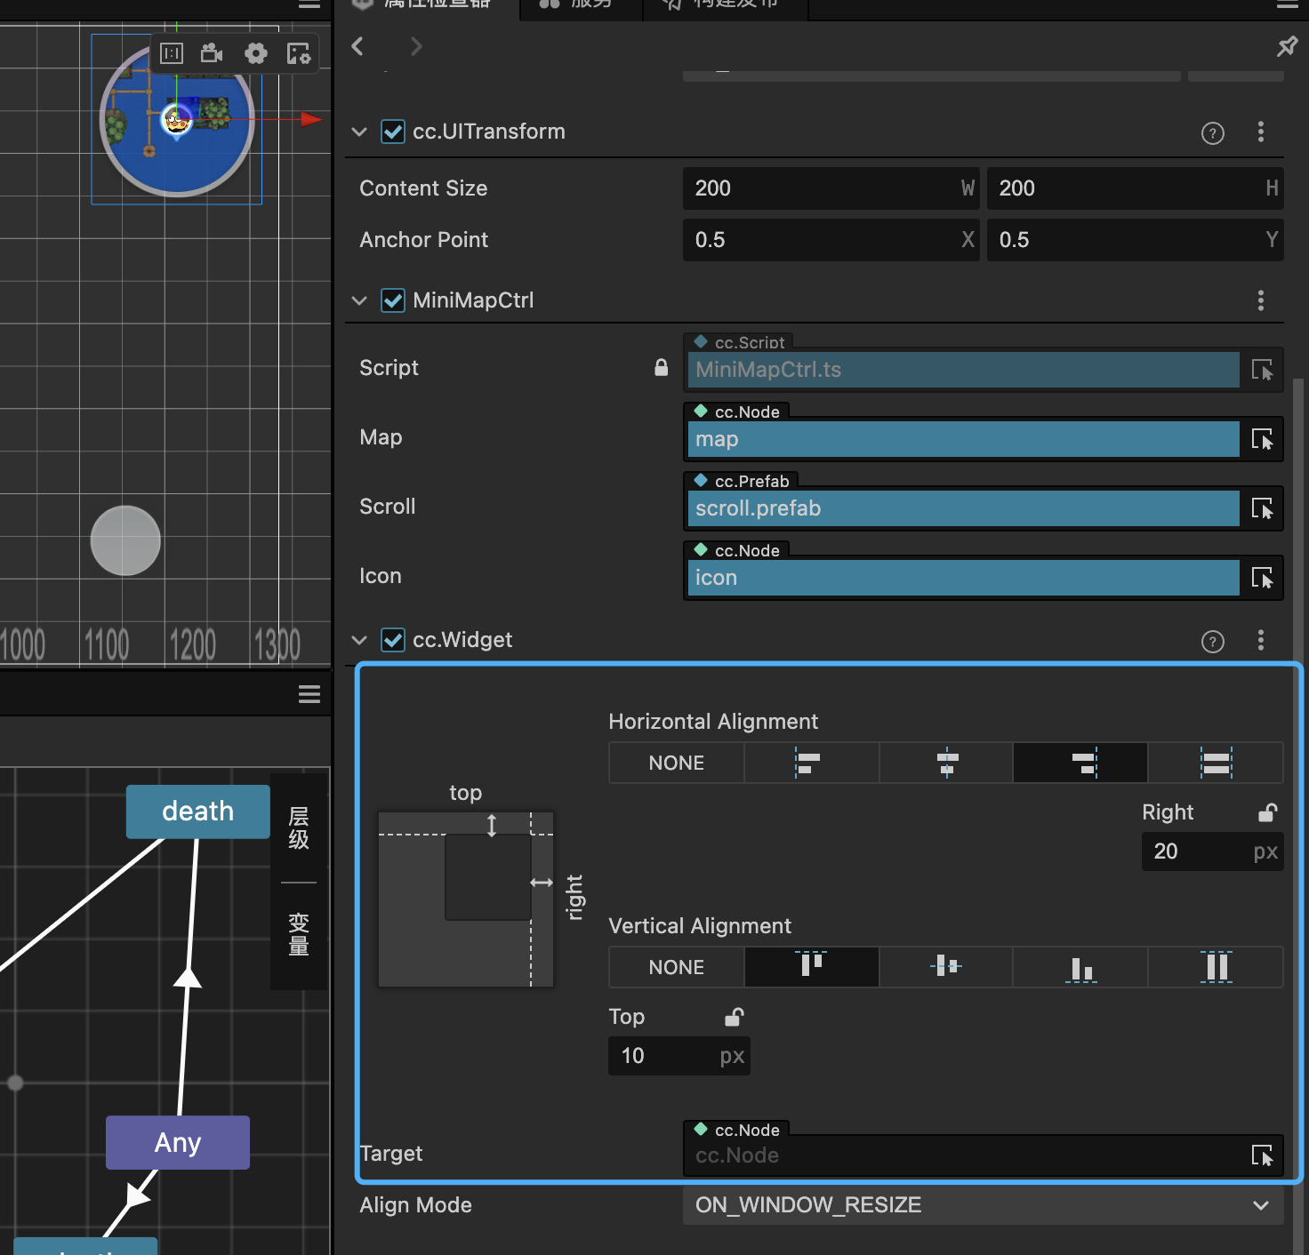This screenshot has width=1309, height=1255.
Task: Collapse the MiniMapCtrl section
Action: (x=359, y=300)
